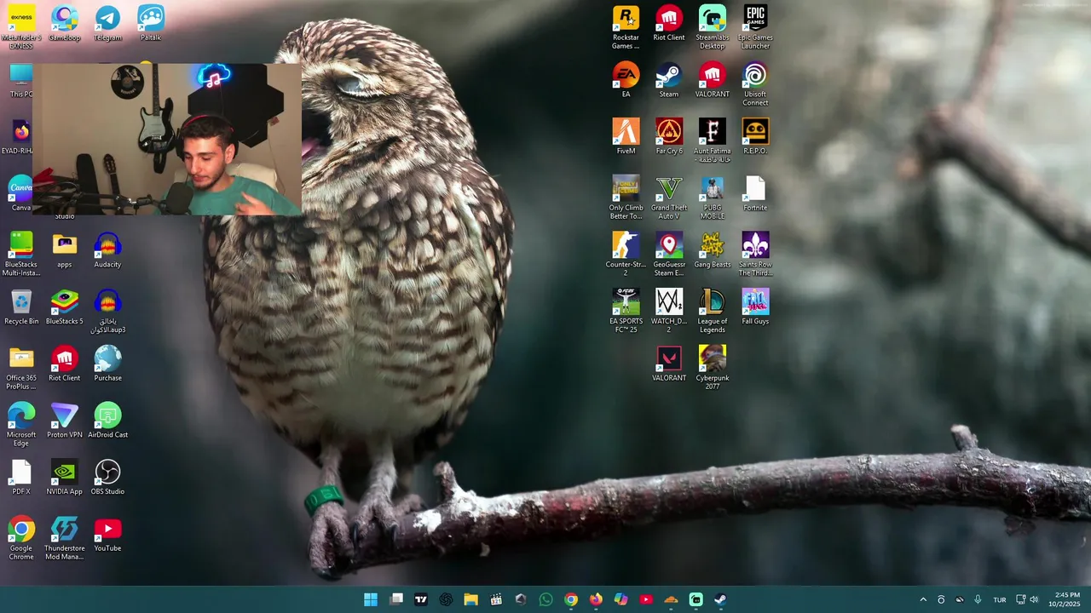Select the Cyberpunk 2077 shortcut

pos(712,368)
